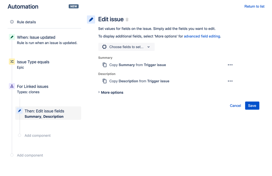Add component inside the linked issues branch
This screenshot has width=272, height=176.
point(38,135)
